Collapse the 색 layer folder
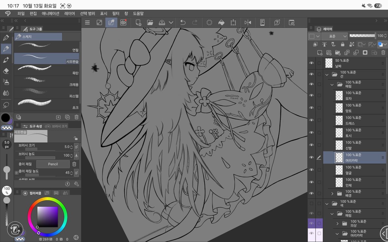 click(327, 204)
